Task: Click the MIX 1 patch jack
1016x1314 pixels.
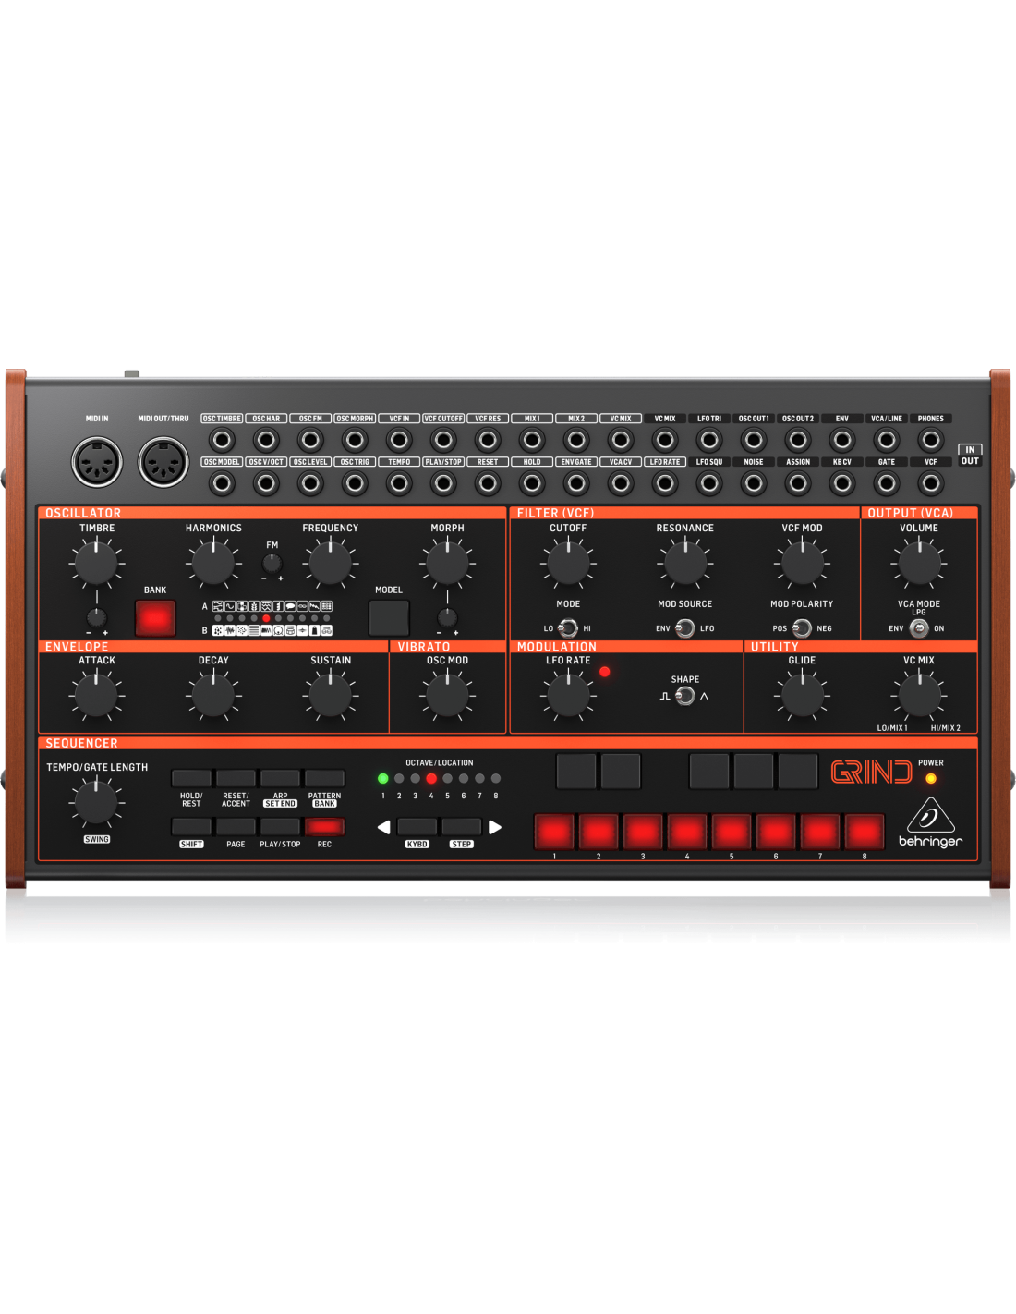Action: coord(532,440)
